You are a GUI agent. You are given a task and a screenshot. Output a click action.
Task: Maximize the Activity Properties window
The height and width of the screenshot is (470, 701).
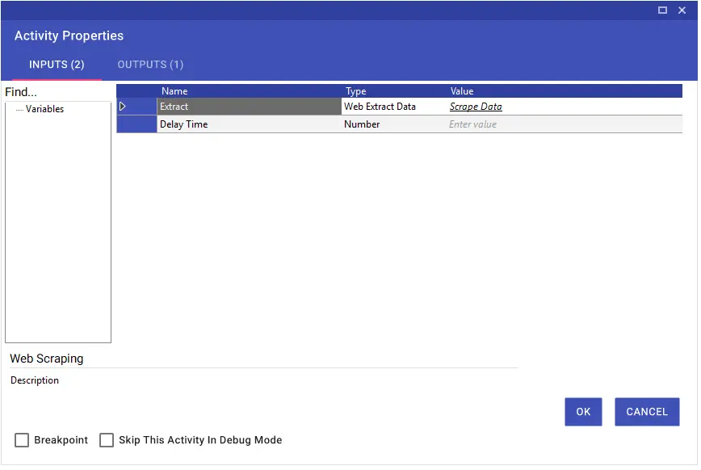[664, 10]
